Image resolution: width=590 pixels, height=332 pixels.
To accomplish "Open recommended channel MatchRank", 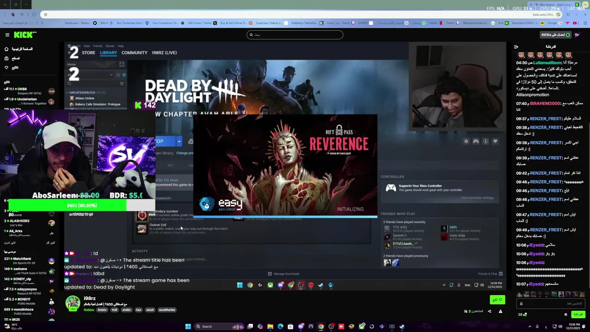I will 29,261.
